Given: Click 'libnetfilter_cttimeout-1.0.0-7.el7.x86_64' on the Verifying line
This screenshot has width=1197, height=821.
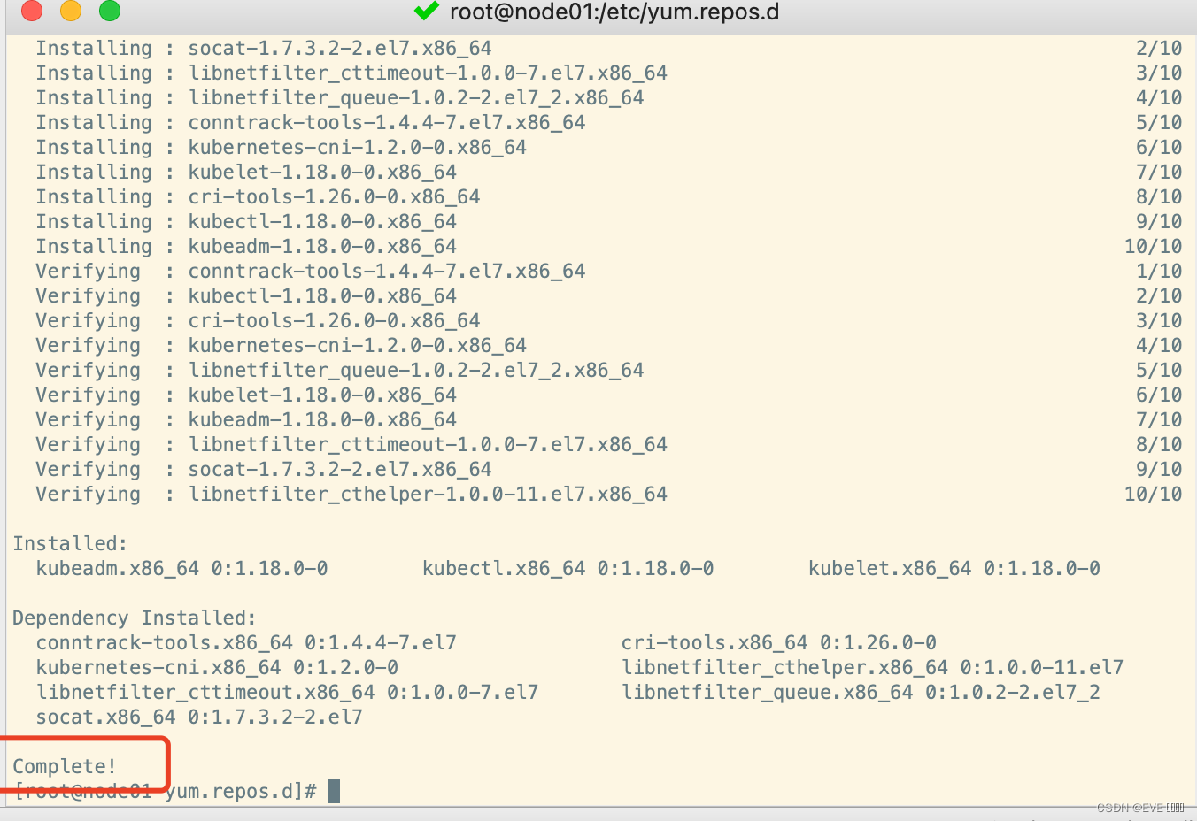Looking at the screenshot, I should (x=428, y=445).
